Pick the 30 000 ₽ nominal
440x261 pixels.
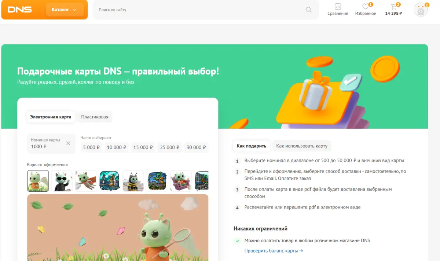[196, 147]
